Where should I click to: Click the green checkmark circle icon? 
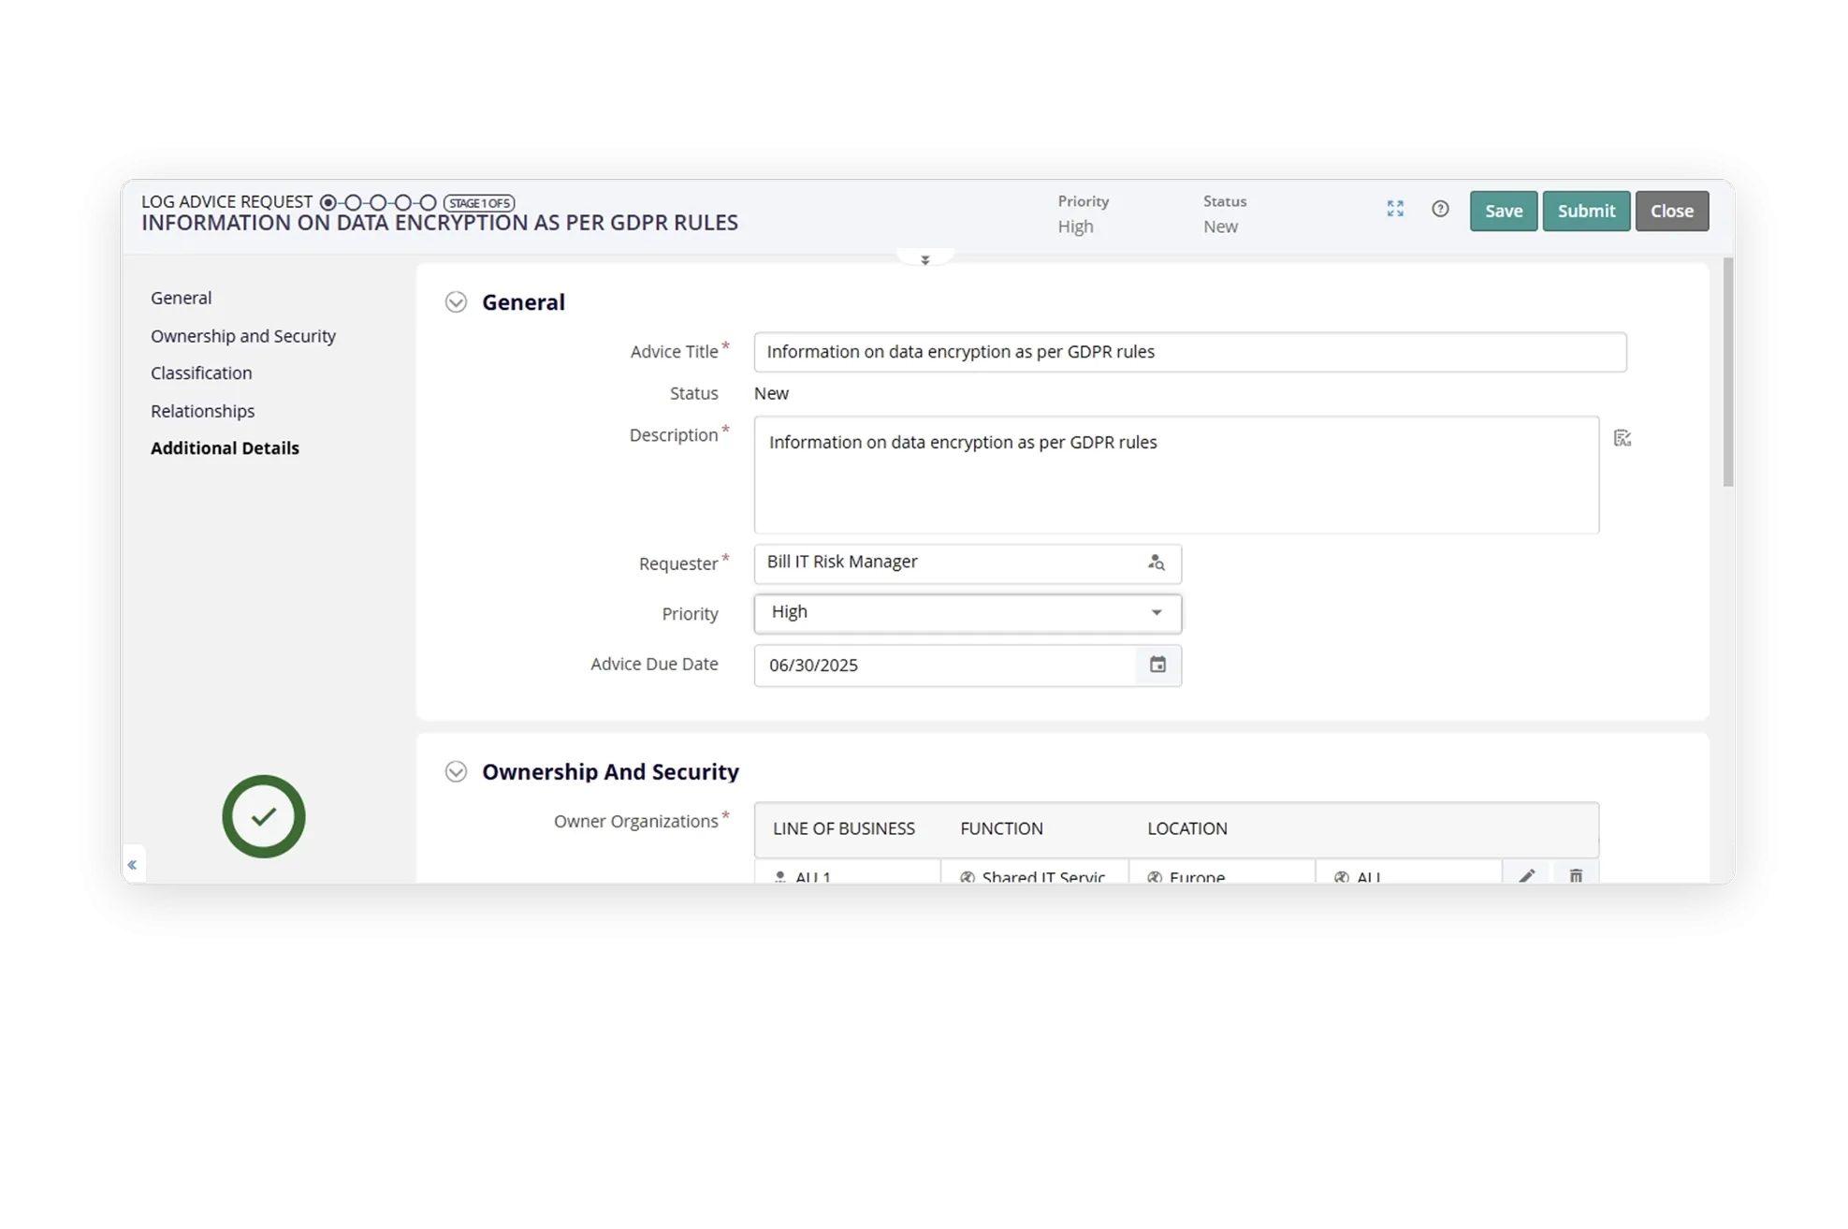tap(264, 816)
